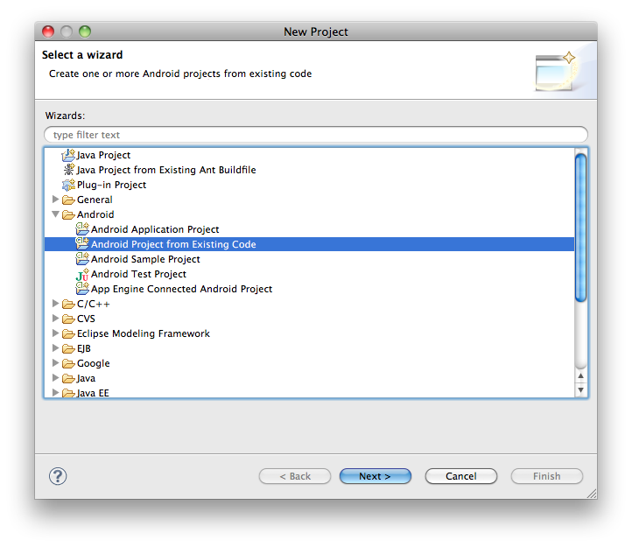Click the < Back button
Viewport: 632px width, 547px height.
click(x=295, y=476)
